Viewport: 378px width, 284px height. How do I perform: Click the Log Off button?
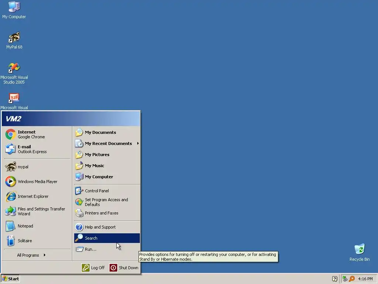pyautogui.click(x=93, y=268)
